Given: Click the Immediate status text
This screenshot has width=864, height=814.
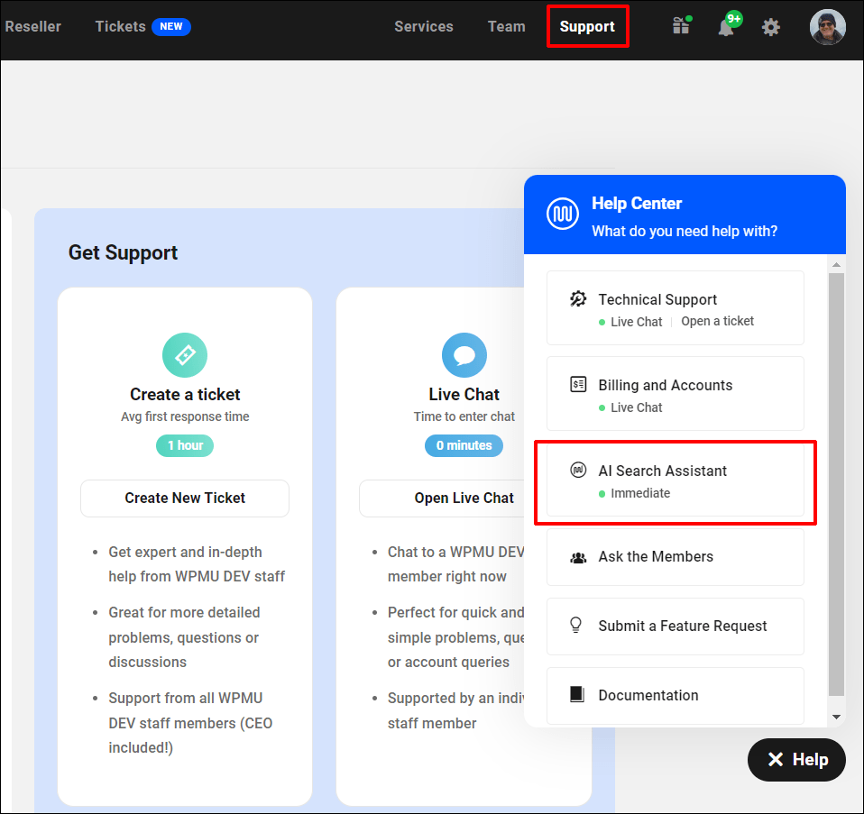Looking at the screenshot, I should pos(640,493).
